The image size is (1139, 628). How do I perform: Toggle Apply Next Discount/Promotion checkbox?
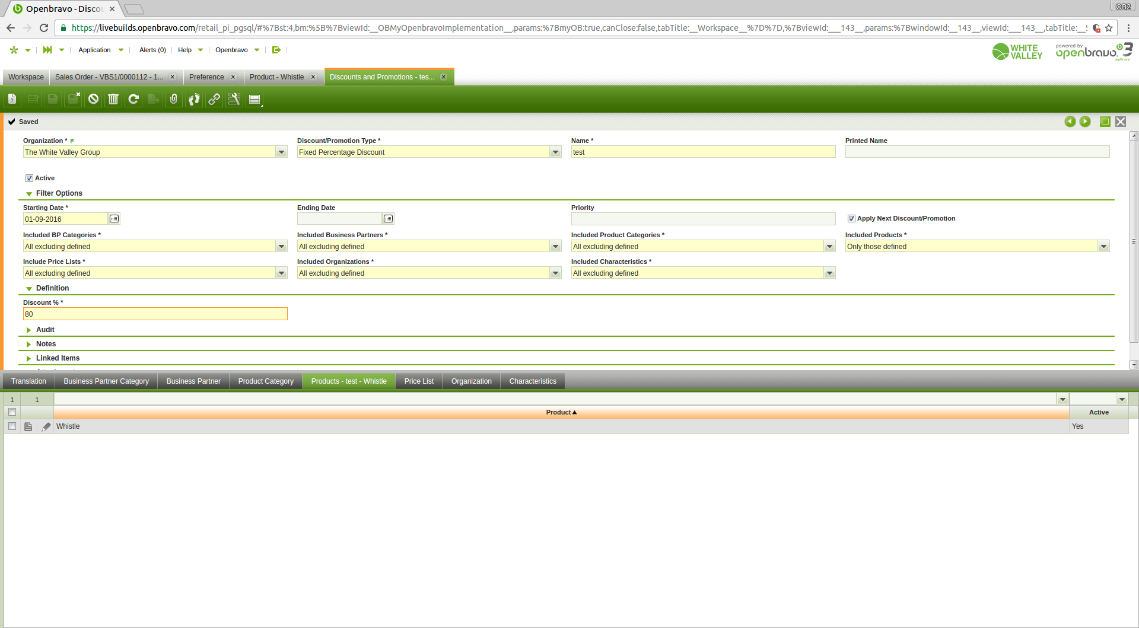851,218
